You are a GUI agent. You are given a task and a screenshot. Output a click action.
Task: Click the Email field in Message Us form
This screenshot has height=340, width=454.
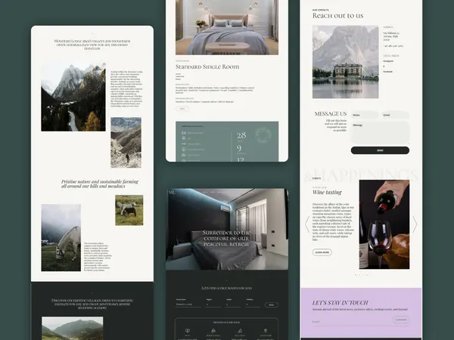pyautogui.click(x=395, y=115)
